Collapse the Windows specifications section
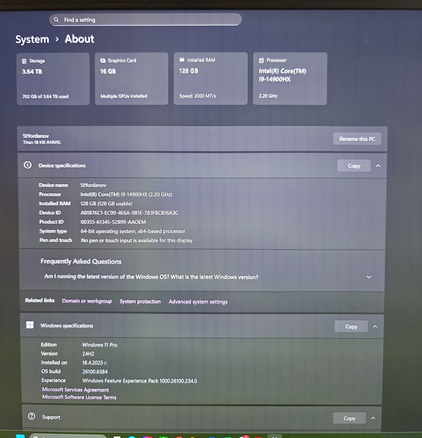 375,327
